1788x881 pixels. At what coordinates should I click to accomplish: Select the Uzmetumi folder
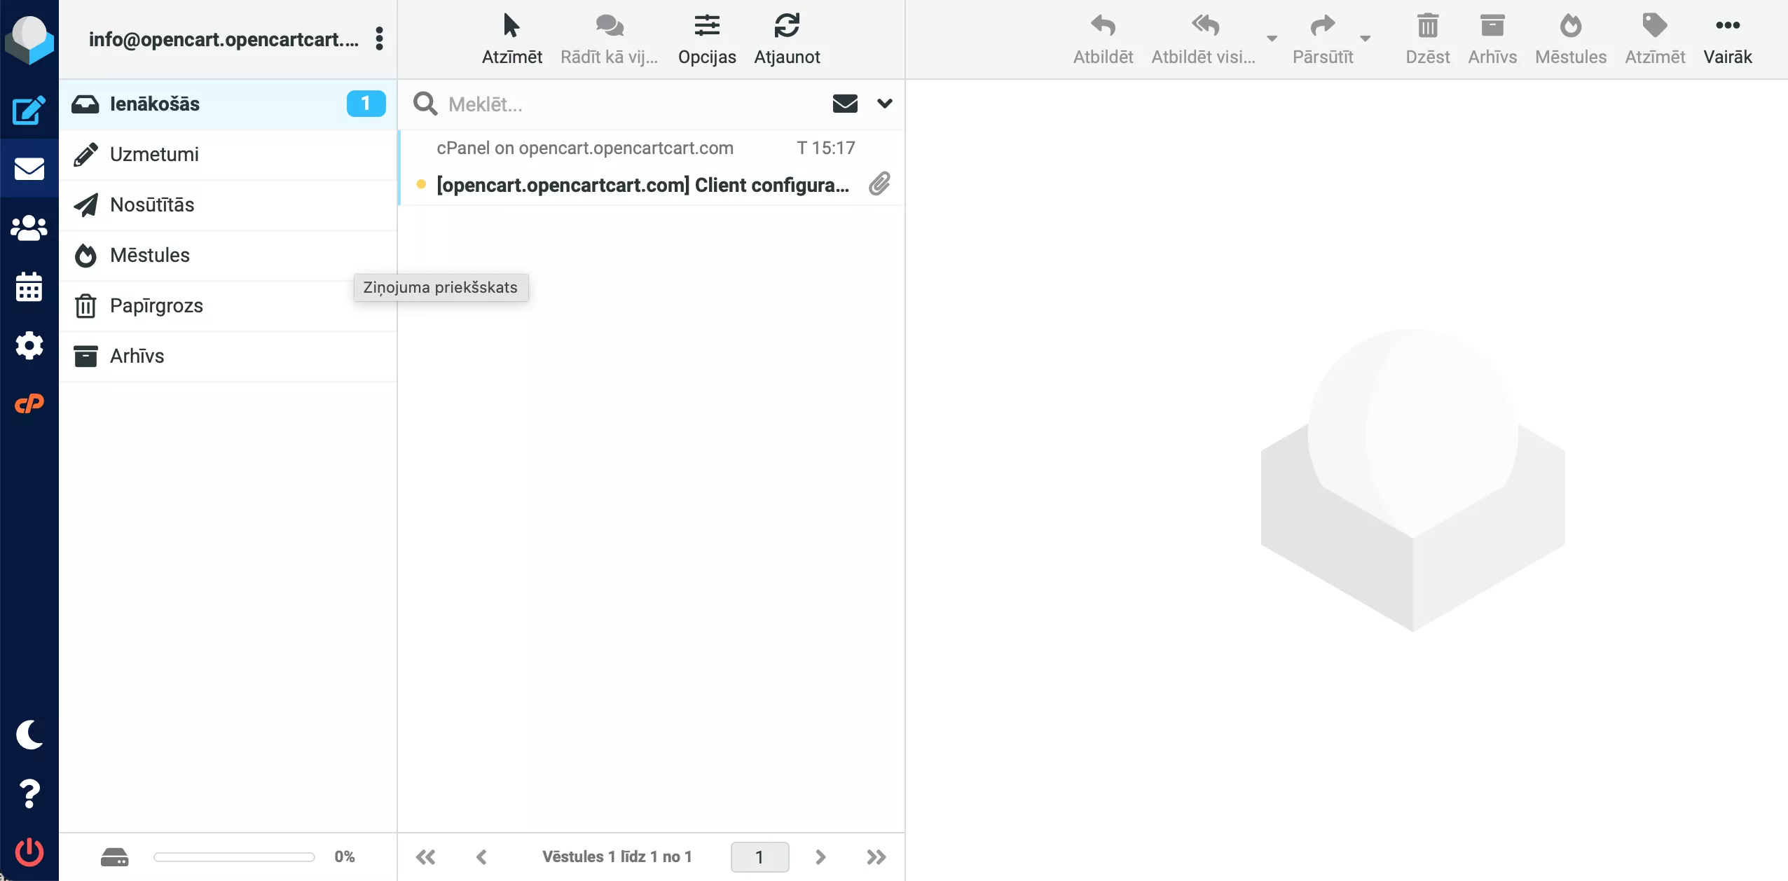click(154, 154)
